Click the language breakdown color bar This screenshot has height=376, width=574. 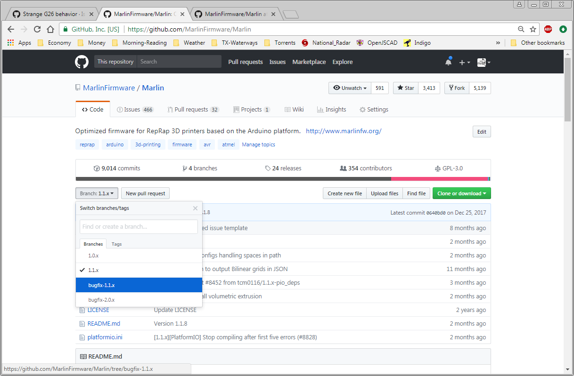[x=283, y=179]
